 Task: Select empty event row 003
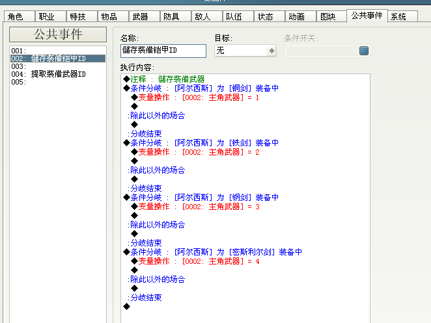point(58,66)
